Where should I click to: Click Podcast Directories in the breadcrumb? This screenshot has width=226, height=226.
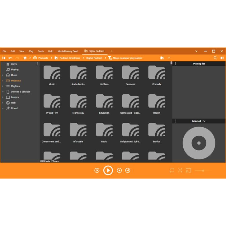click(69, 58)
